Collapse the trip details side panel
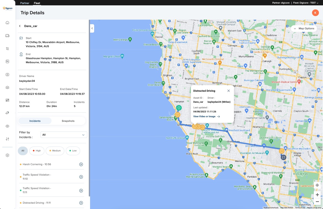The height and width of the screenshot is (209, 323). click(x=92, y=28)
